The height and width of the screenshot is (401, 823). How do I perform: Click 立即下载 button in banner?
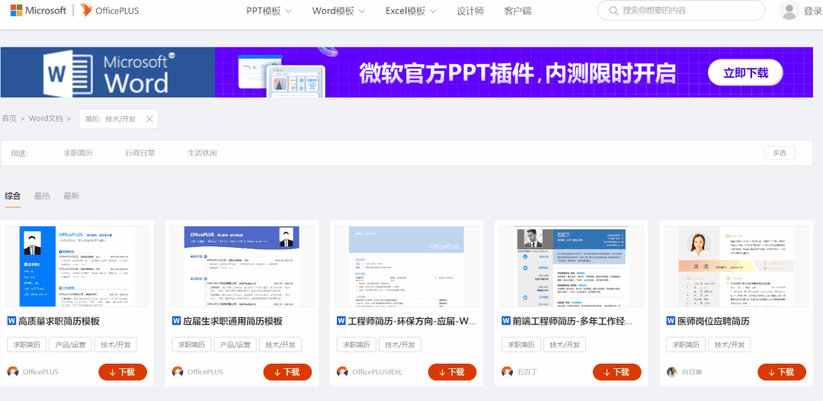745,72
